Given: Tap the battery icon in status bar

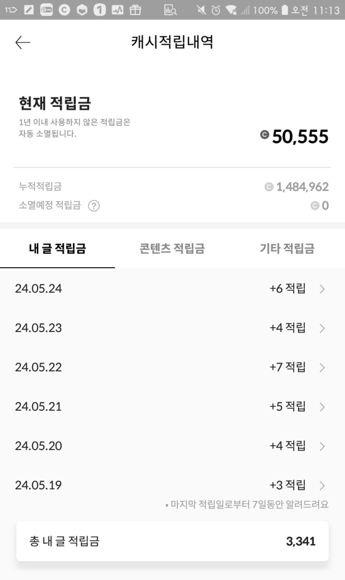Looking at the screenshot, I should click(x=284, y=10).
